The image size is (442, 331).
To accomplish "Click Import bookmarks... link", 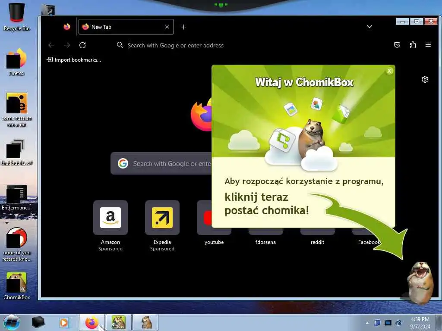I will 74,59.
